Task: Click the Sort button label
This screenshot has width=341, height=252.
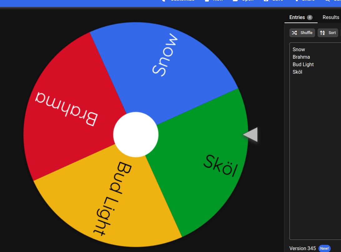Action: click(x=332, y=32)
